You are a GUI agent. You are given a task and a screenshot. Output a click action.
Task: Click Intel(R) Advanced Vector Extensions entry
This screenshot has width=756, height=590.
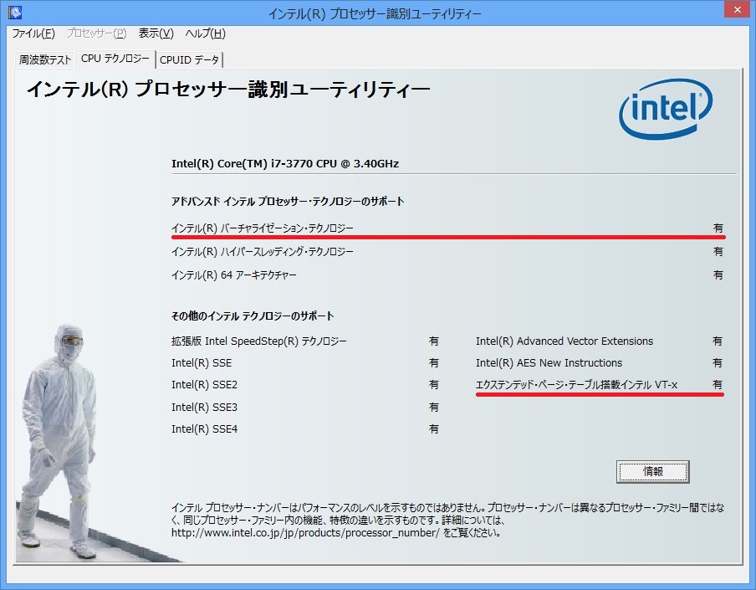tap(564, 341)
